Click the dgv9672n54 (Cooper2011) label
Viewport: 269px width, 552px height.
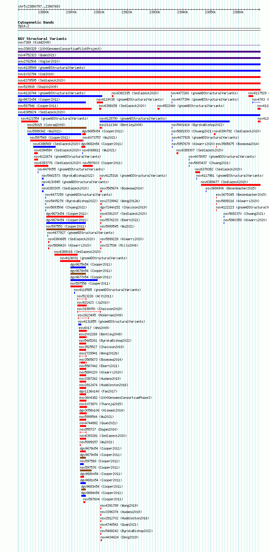point(39,99)
